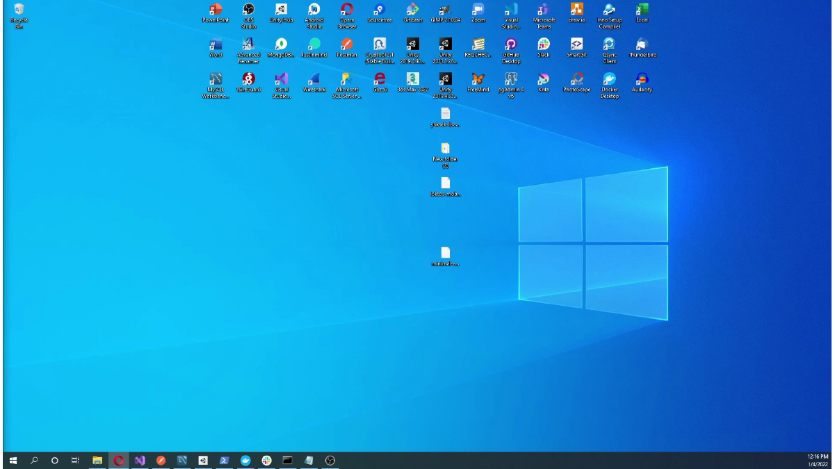Click the FreeMind butterfly desktop icon

click(478, 82)
